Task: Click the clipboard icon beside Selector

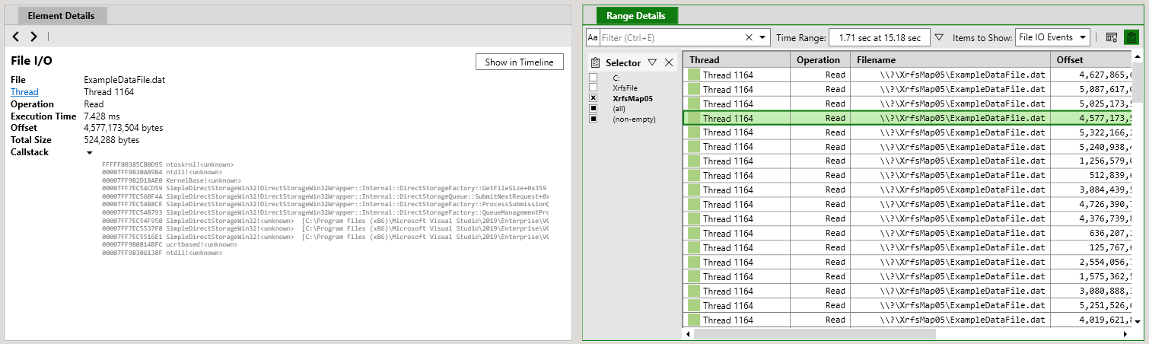Action: 596,62
